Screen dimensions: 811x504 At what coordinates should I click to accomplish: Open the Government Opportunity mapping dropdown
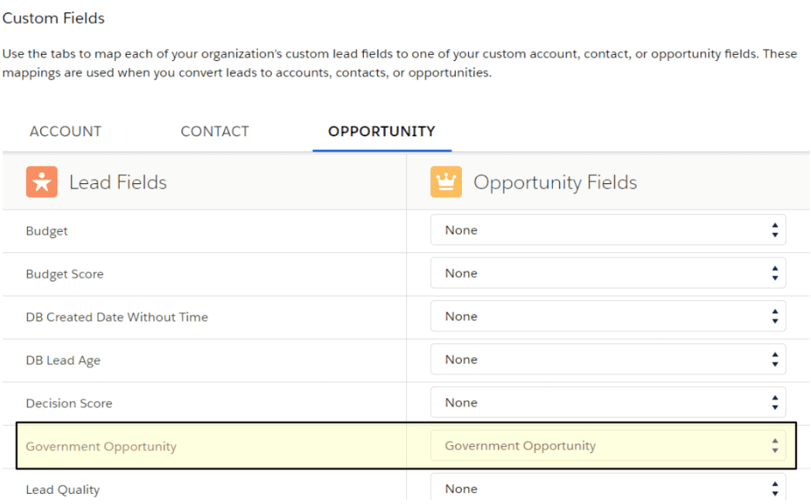click(608, 446)
